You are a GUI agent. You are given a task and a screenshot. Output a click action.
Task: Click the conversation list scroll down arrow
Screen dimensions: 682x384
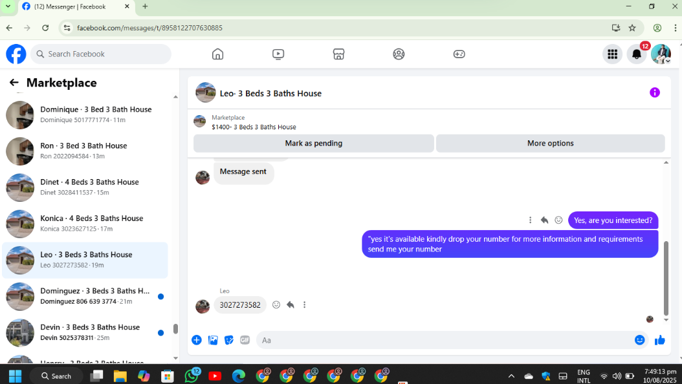175,358
